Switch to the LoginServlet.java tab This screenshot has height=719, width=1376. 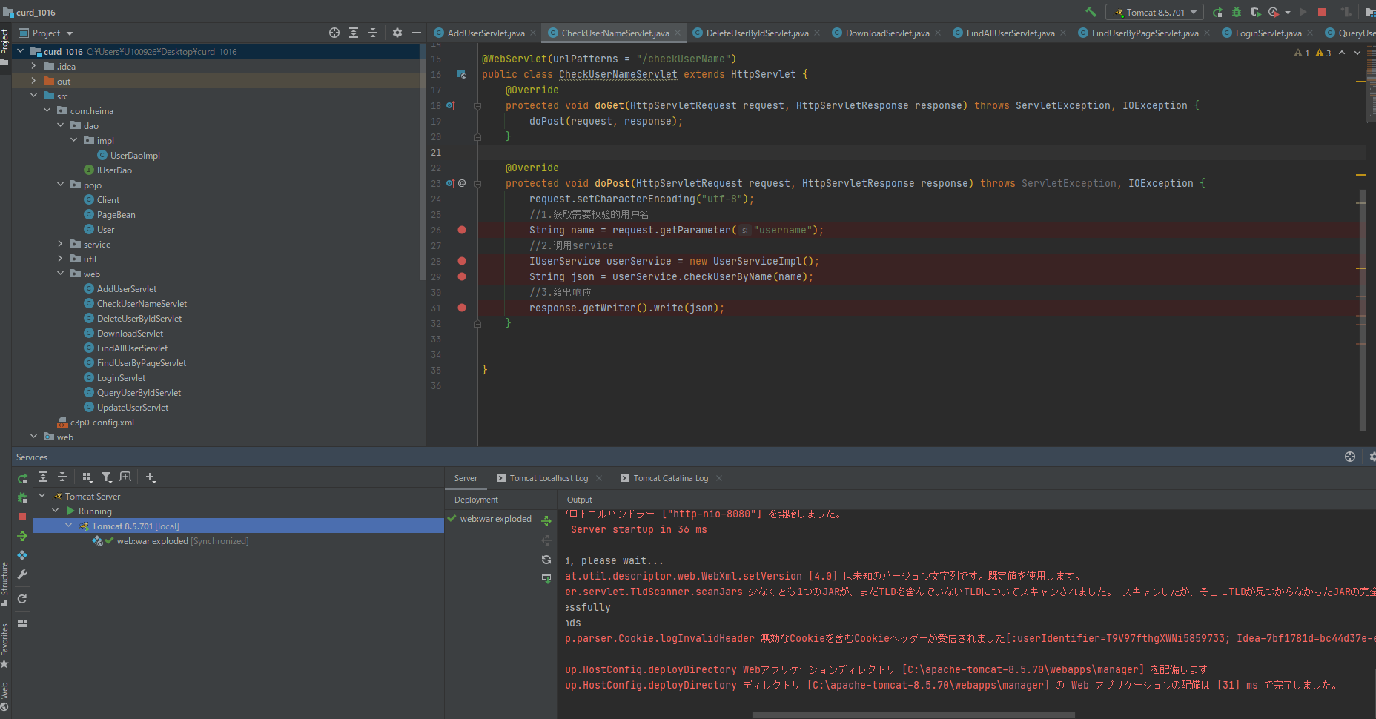[1268, 33]
